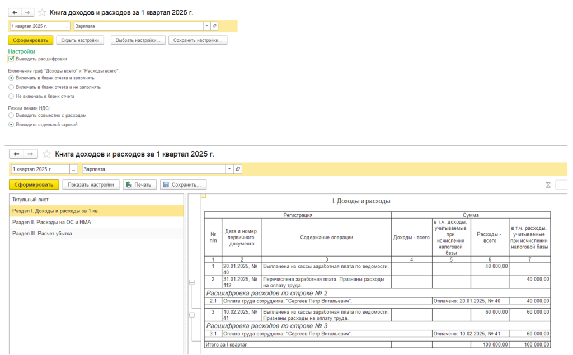
Task: Collapse the breakdown group for row 3
Action: [x=191, y=316]
